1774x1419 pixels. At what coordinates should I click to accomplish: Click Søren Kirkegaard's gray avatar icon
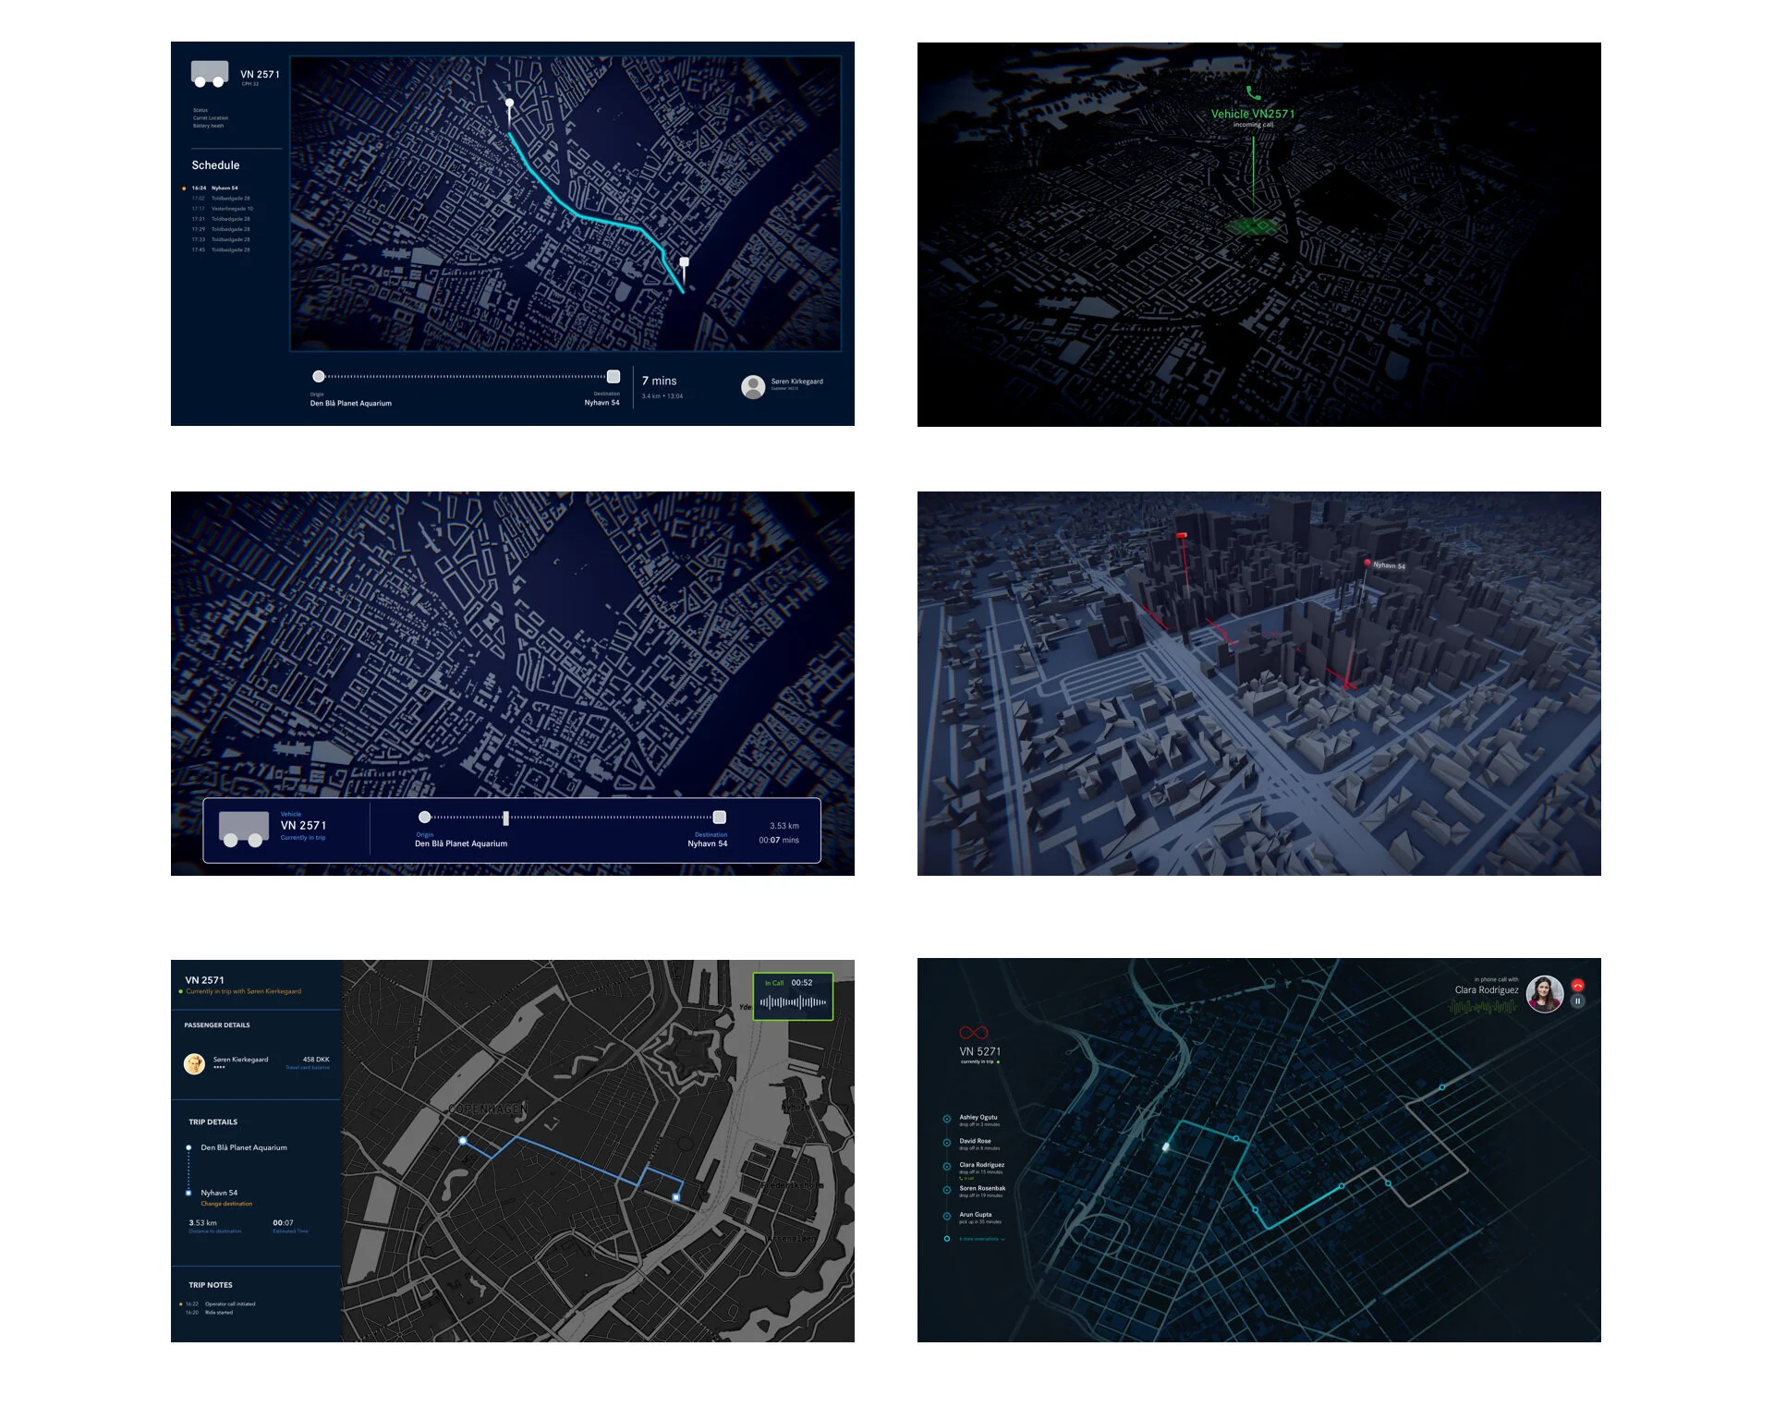point(753,386)
